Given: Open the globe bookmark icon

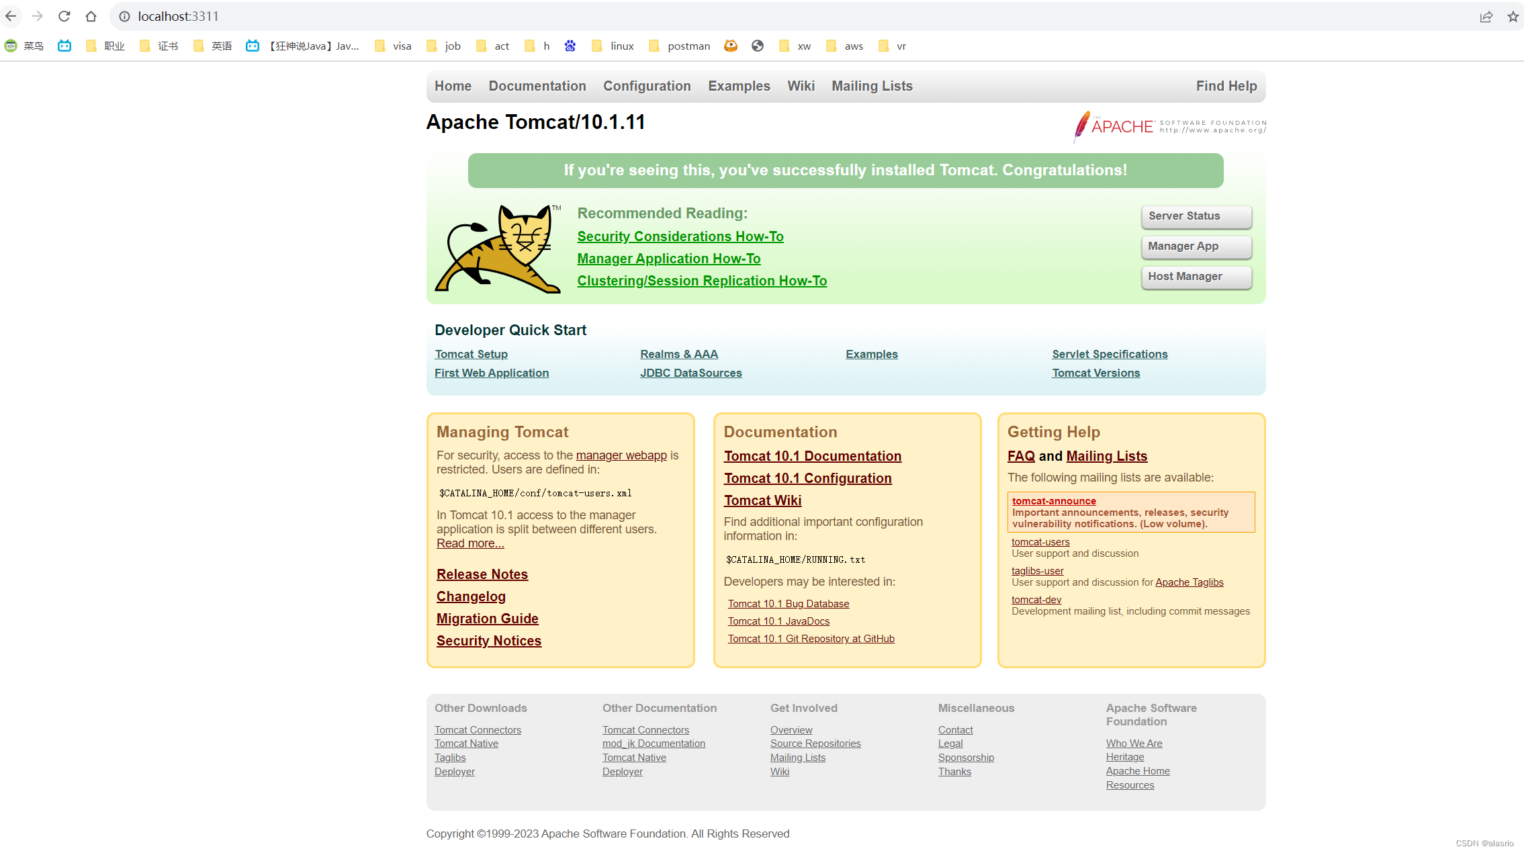Looking at the screenshot, I should pyautogui.click(x=758, y=46).
